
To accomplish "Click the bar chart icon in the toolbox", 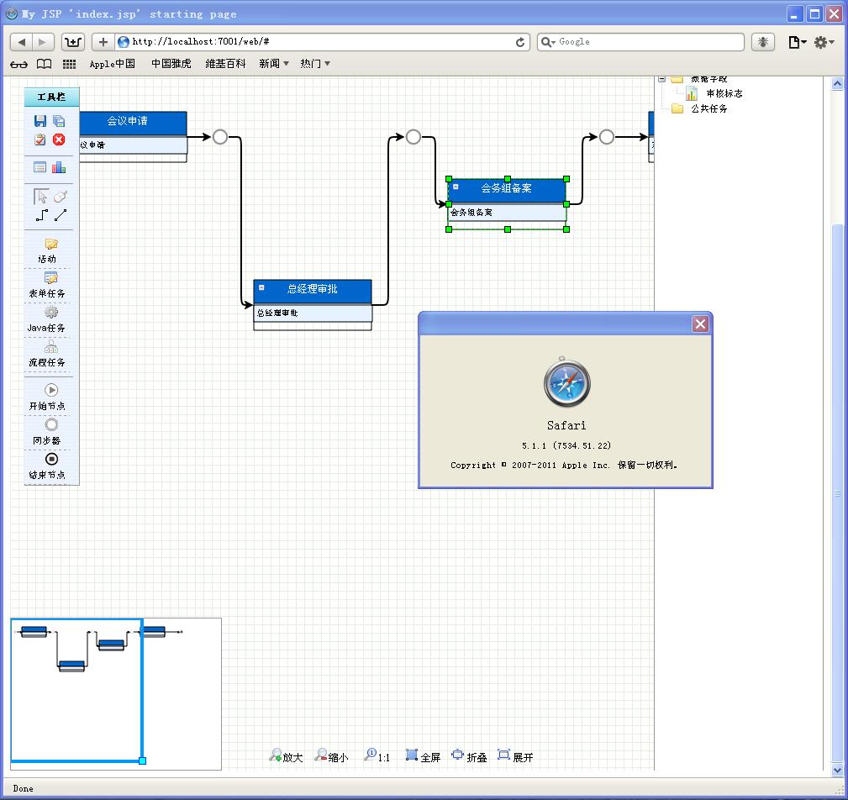I will [x=59, y=167].
